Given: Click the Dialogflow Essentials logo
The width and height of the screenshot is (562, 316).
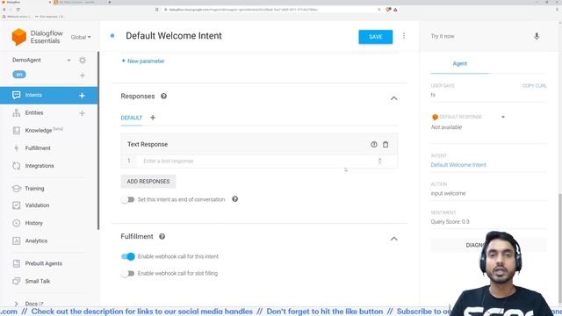Looking at the screenshot, I should tap(37, 37).
